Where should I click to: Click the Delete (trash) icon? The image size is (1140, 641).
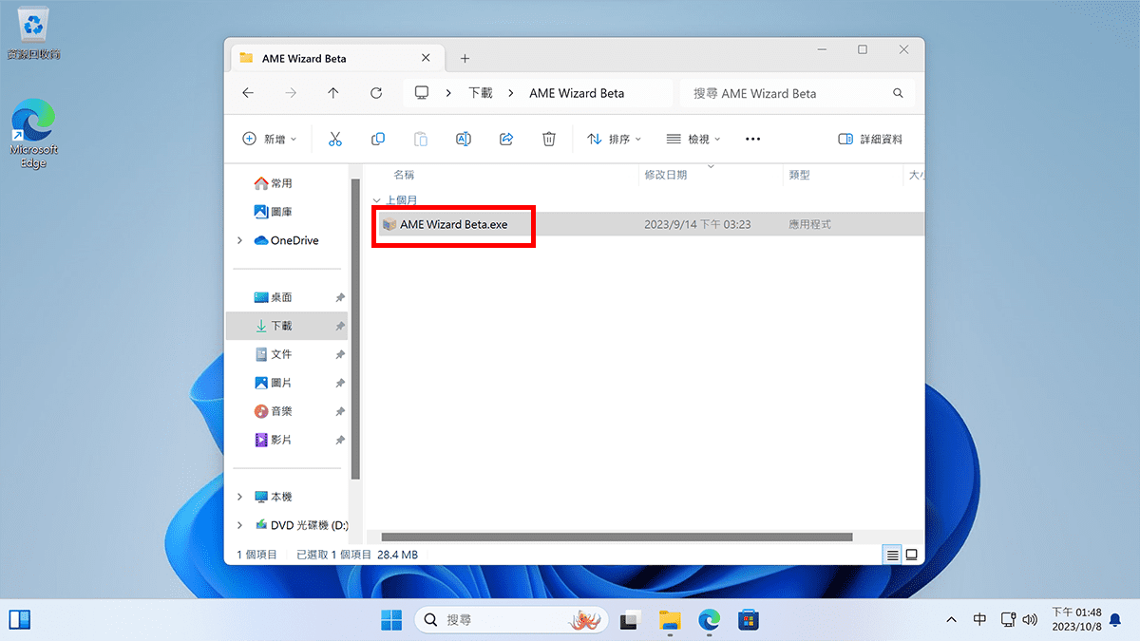[x=548, y=139]
